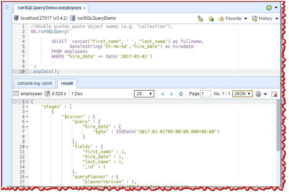Open the Favorite menu
Screen dimensions: 289x194
230,19
